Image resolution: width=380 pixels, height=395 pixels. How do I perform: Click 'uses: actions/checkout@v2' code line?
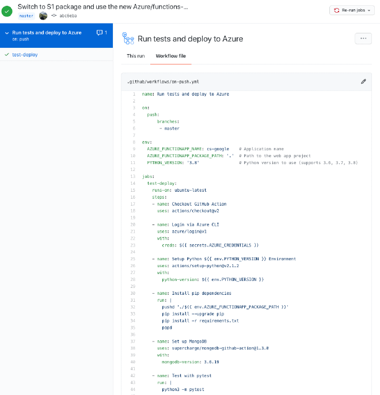[x=188, y=211]
